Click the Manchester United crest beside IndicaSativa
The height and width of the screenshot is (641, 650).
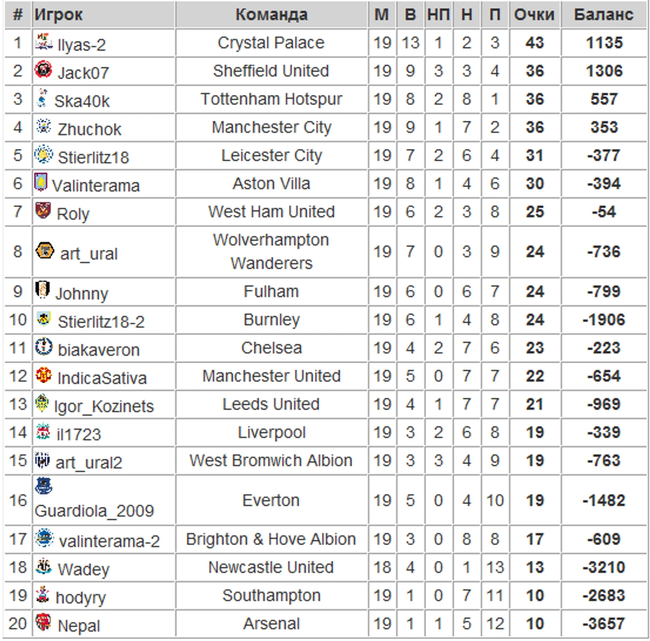pos(44,375)
